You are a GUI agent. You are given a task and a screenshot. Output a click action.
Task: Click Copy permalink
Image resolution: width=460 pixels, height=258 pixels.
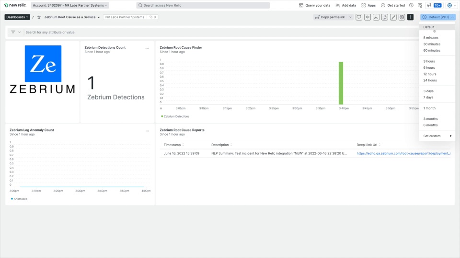click(330, 17)
